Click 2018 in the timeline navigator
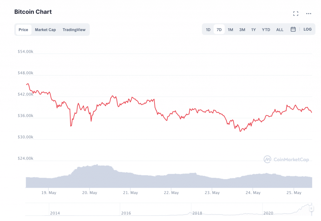The height and width of the screenshot is (221, 321). tap(197, 213)
